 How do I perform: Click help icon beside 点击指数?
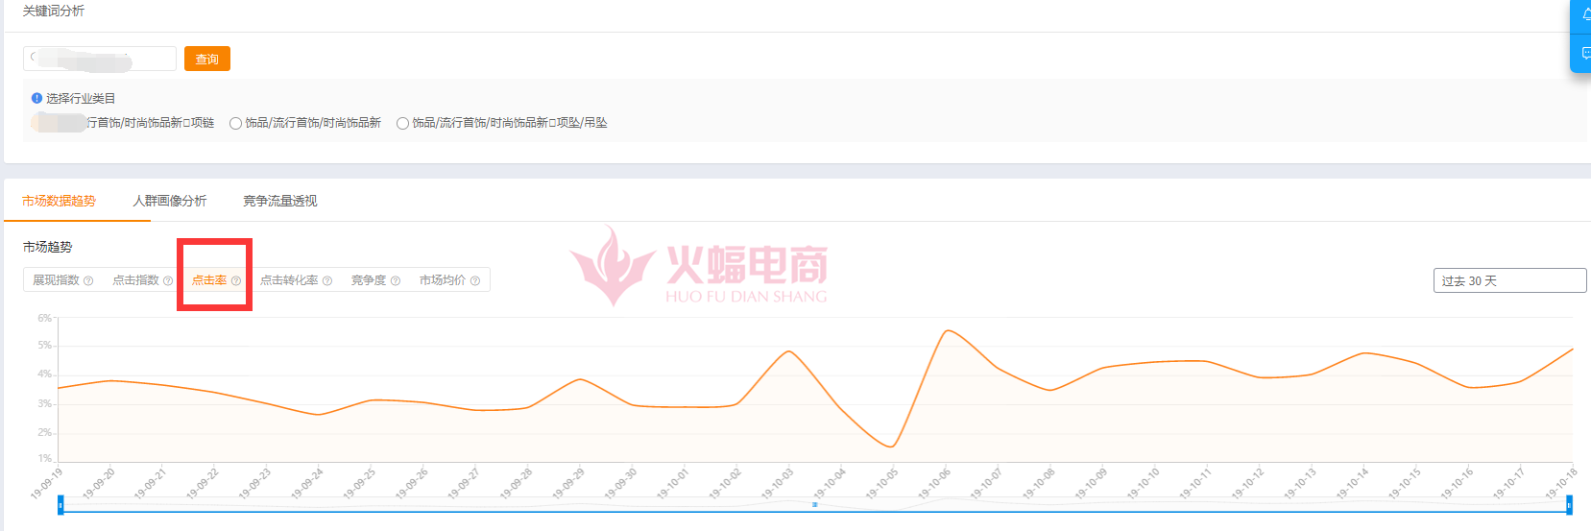click(x=168, y=281)
